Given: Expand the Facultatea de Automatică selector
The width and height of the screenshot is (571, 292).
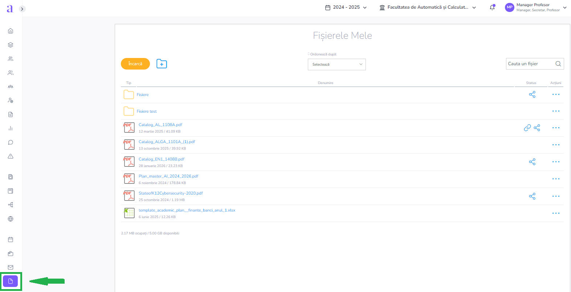Looking at the screenshot, I should [x=428, y=7].
